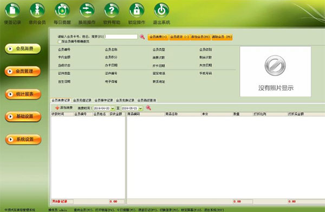This screenshot has width=325, height=212.
Task: Click the 意向会员 prospective member icon
Action: coord(37,10)
